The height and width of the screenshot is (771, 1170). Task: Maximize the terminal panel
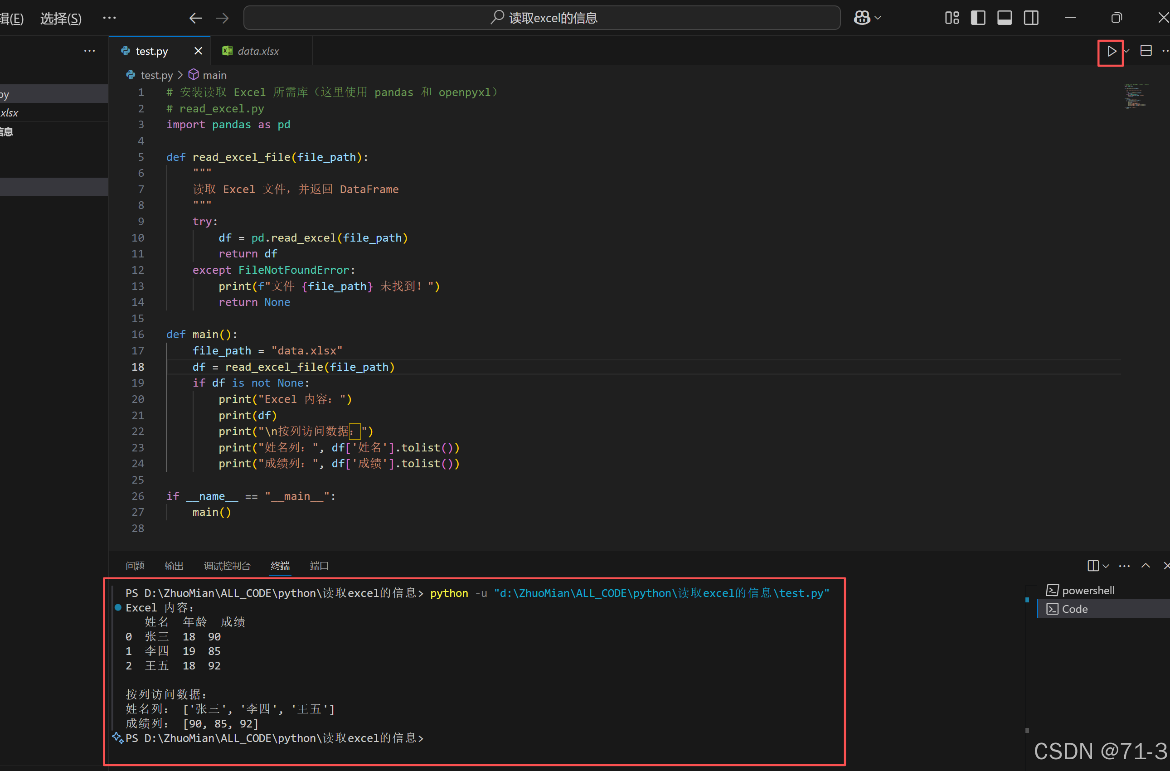tap(1146, 566)
